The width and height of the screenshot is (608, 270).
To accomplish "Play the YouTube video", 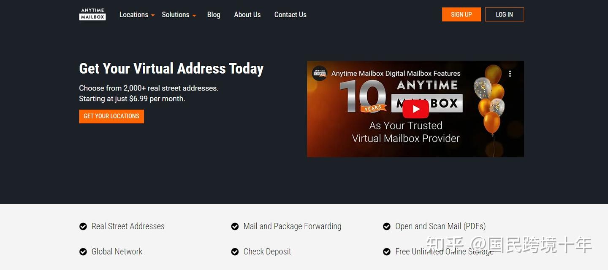I will (415, 109).
